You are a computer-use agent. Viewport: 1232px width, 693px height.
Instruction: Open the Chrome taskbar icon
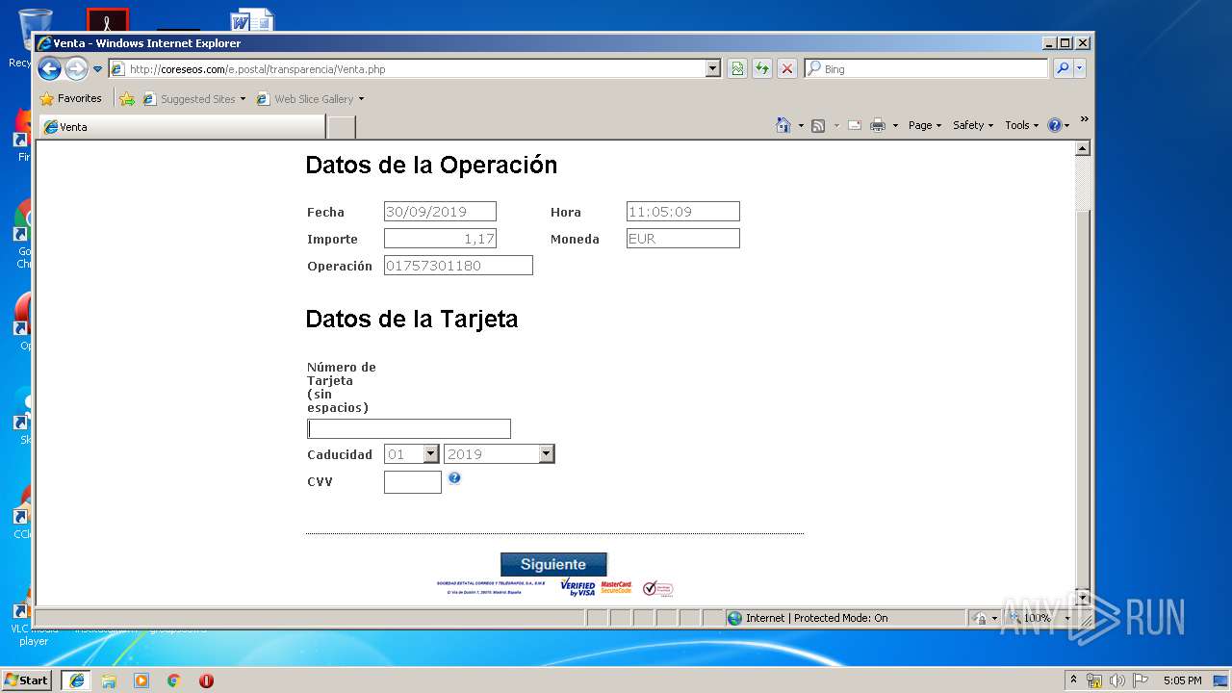[x=173, y=680]
